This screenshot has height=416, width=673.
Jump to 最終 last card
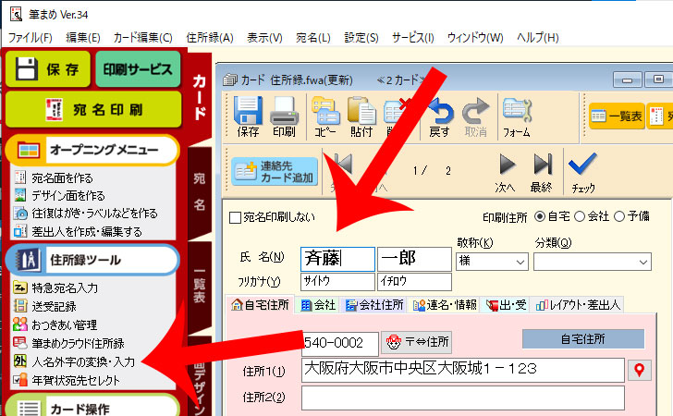point(541,173)
